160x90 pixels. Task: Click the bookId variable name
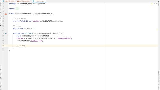(x=27, y=28)
